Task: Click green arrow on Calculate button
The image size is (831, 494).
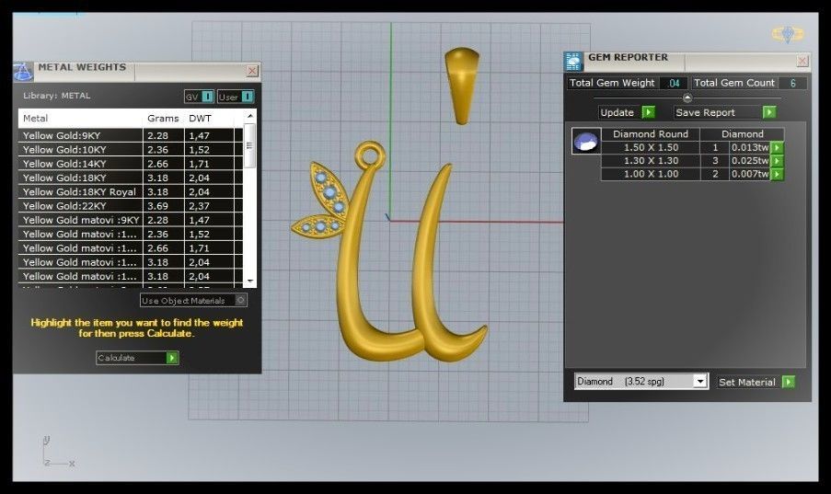Action: [x=172, y=358]
